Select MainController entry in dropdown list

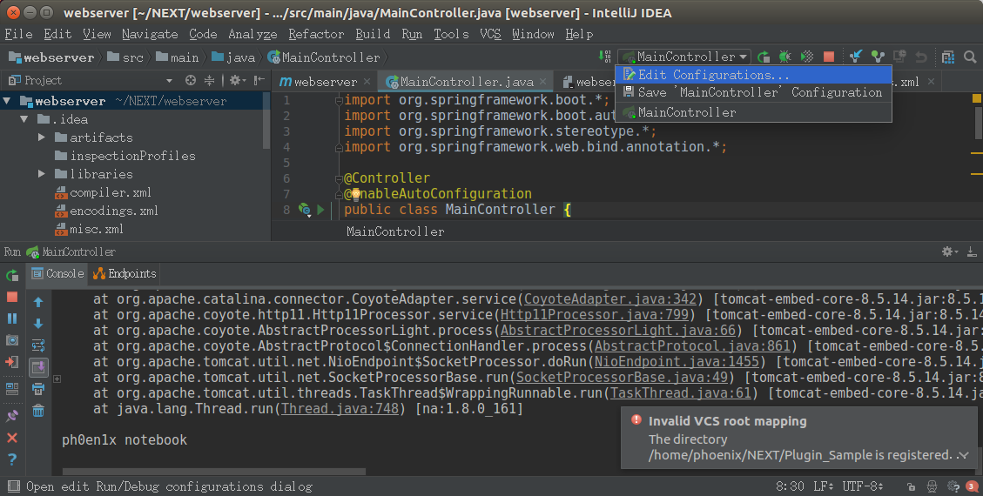coord(753,113)
